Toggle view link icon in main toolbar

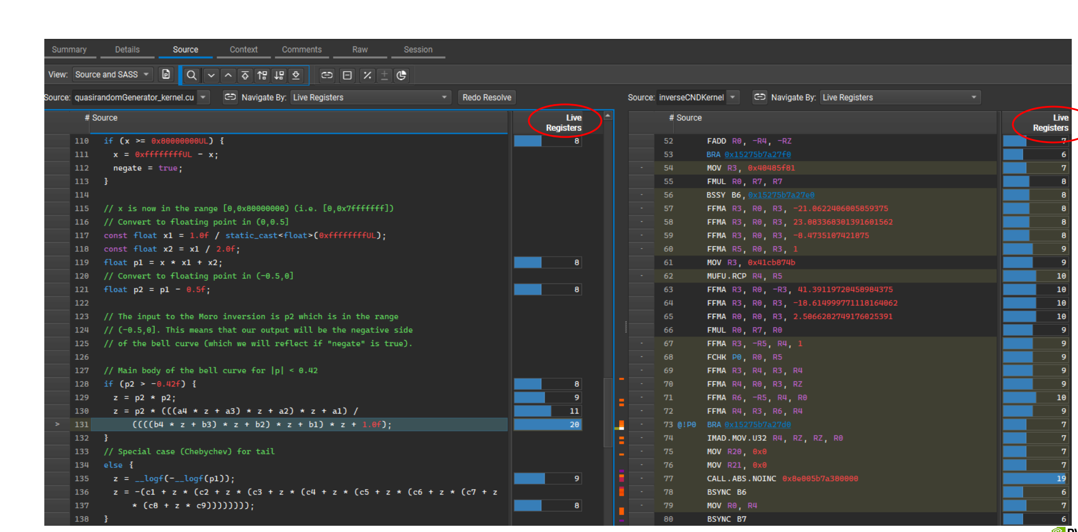(327, 75)
